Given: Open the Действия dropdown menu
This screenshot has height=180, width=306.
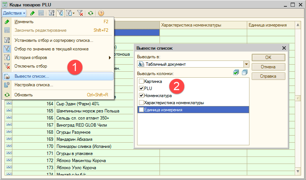Looking at the screenshot, I should click(x=14, y=13).
